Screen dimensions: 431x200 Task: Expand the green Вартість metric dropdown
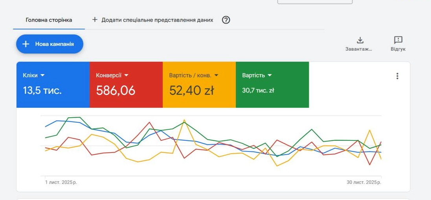click(x=257, y=75)
